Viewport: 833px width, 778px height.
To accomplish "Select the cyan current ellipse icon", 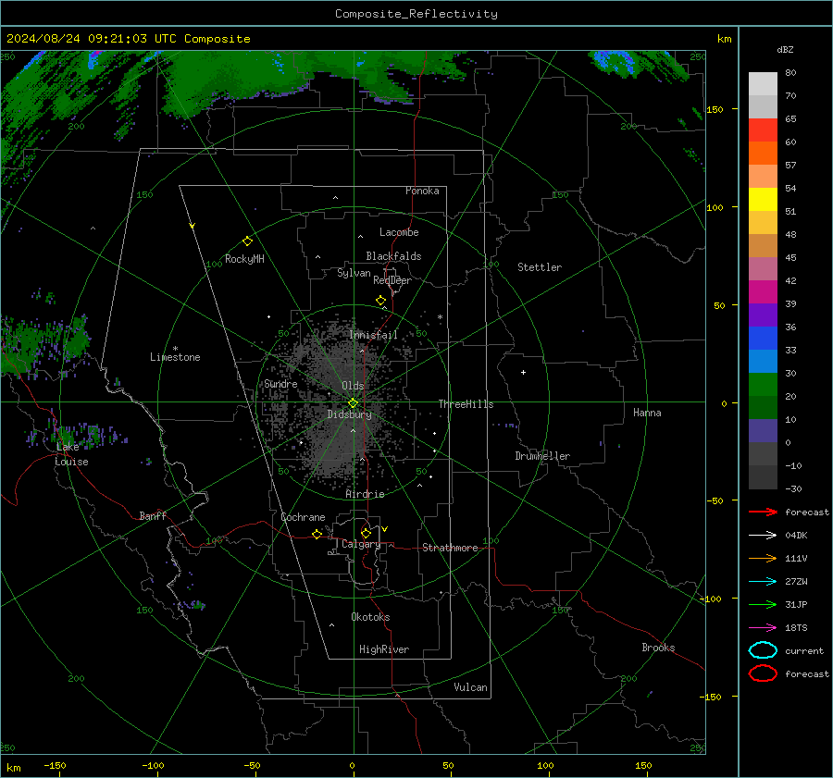I will (x=763, y=650).
